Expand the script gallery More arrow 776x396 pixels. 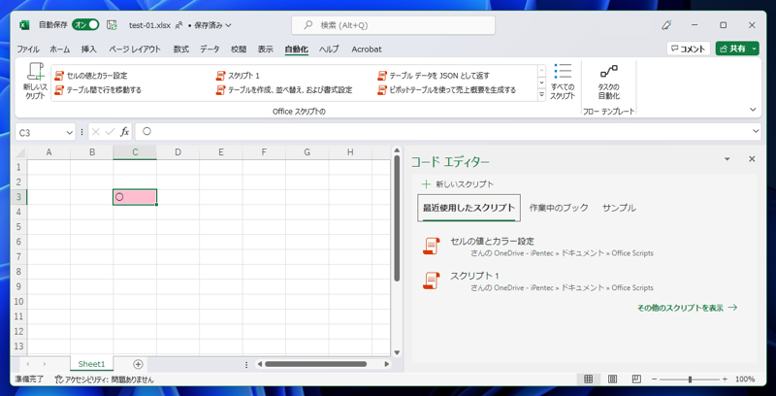click(541, 94)
